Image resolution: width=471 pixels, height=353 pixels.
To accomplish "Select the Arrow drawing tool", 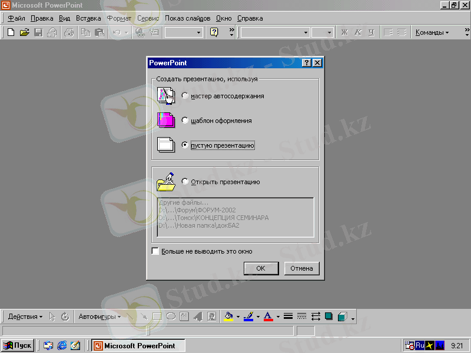I will [x=144, y=317].
